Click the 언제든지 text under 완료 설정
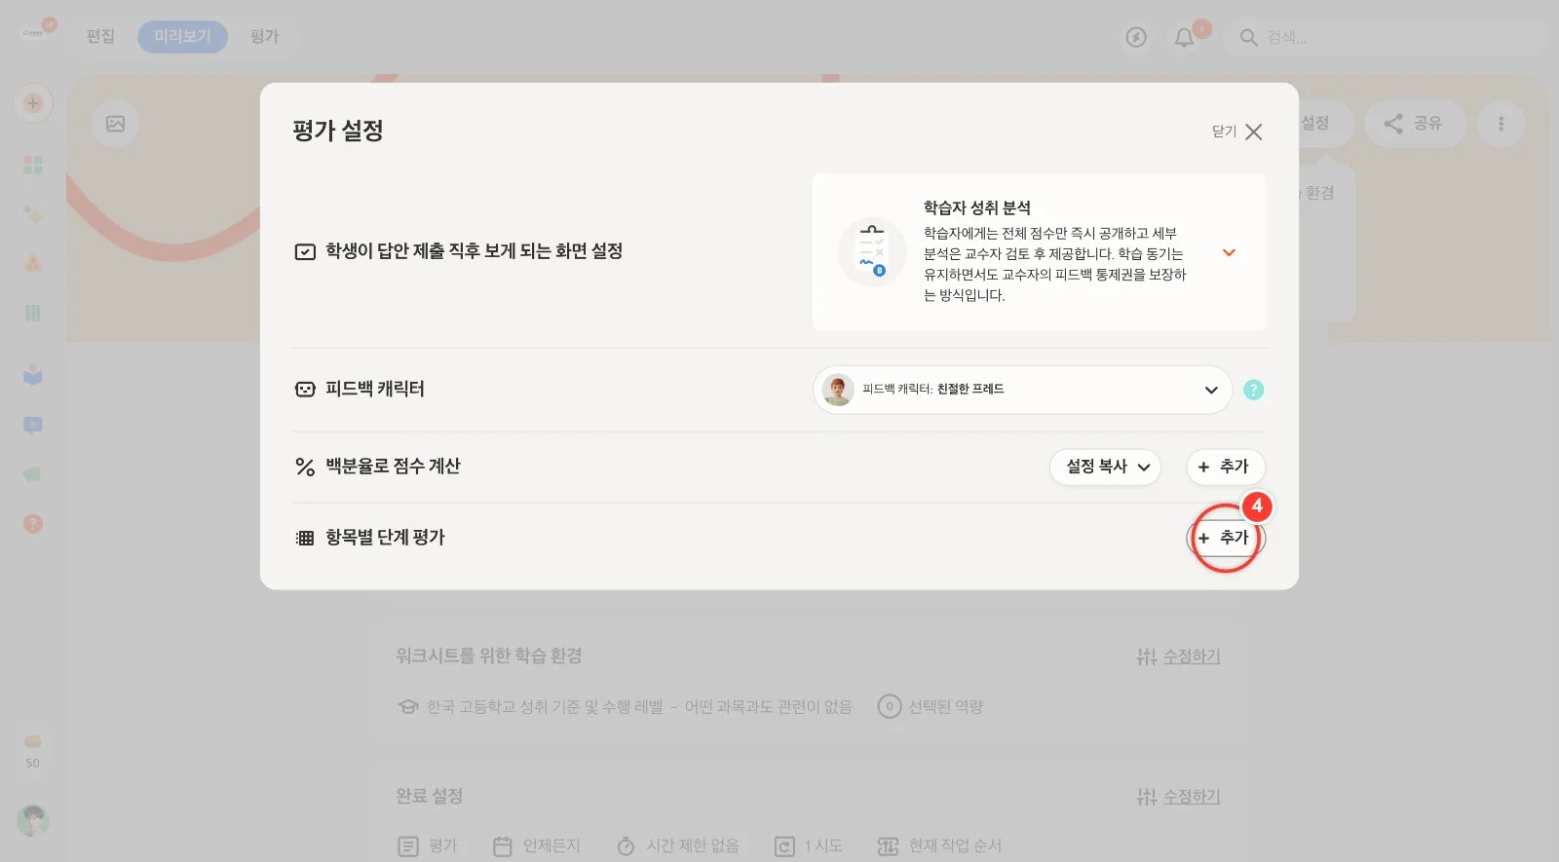Screen dimensions: 1559x862 pos(551,845)
